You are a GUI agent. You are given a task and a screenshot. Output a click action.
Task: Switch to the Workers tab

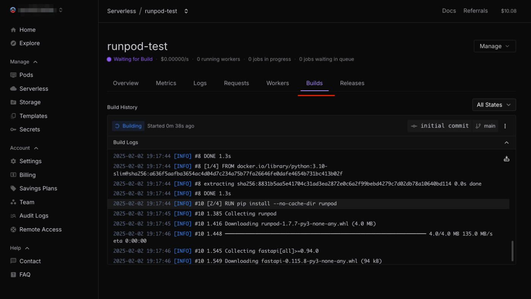tap(278, 83)
